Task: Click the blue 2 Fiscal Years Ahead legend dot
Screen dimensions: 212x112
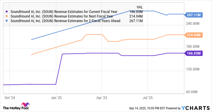Action: tap(7, 21)
